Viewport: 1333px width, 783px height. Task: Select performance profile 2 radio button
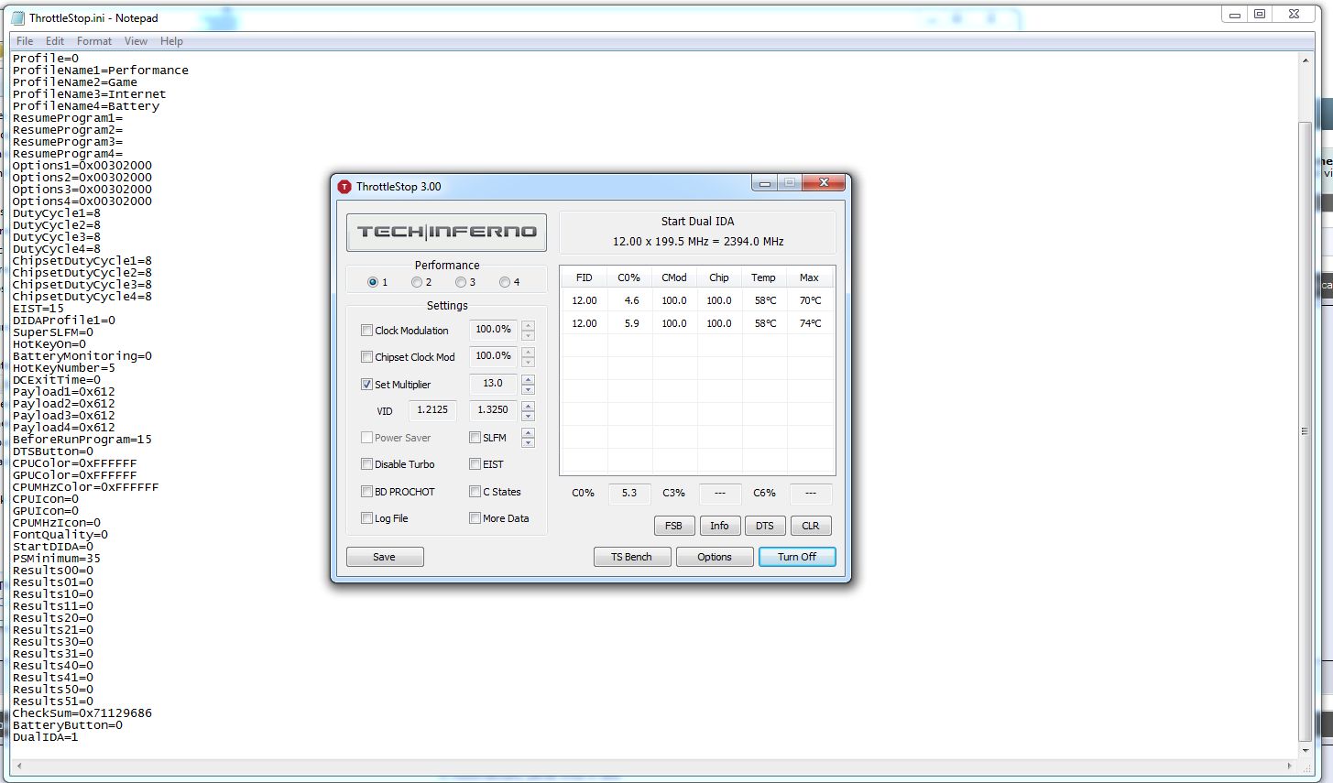(417, 282)
